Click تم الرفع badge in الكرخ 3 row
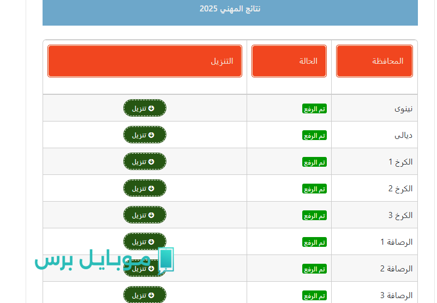 [x=314, y=216]
